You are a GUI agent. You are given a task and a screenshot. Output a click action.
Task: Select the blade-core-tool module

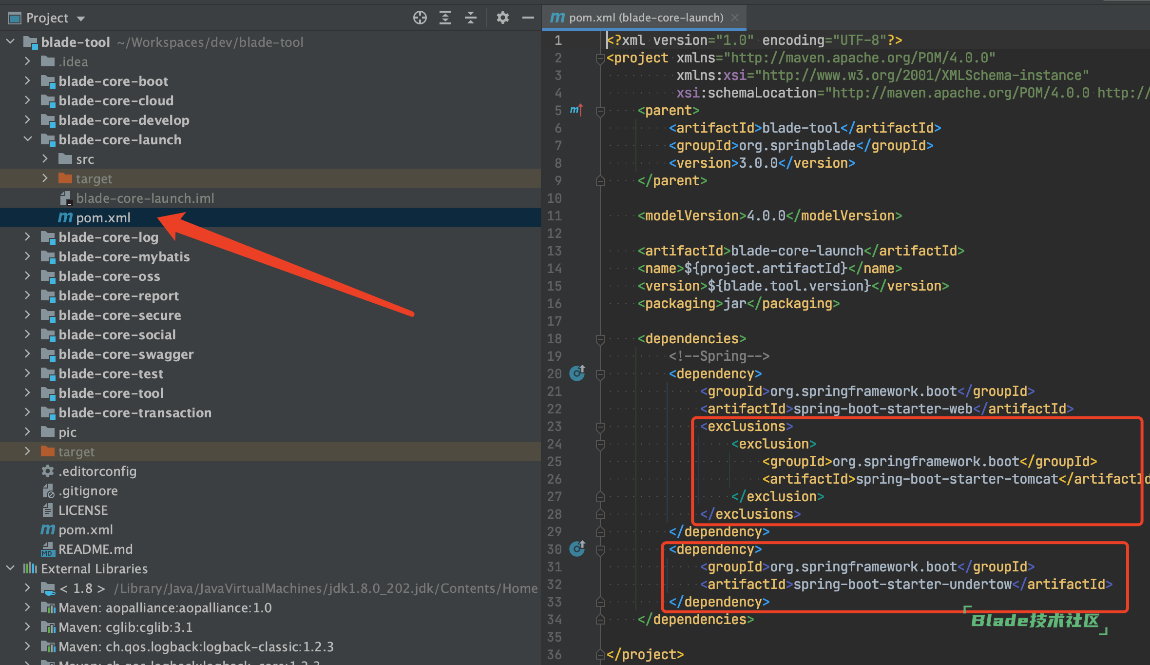(x=111, y=393)
